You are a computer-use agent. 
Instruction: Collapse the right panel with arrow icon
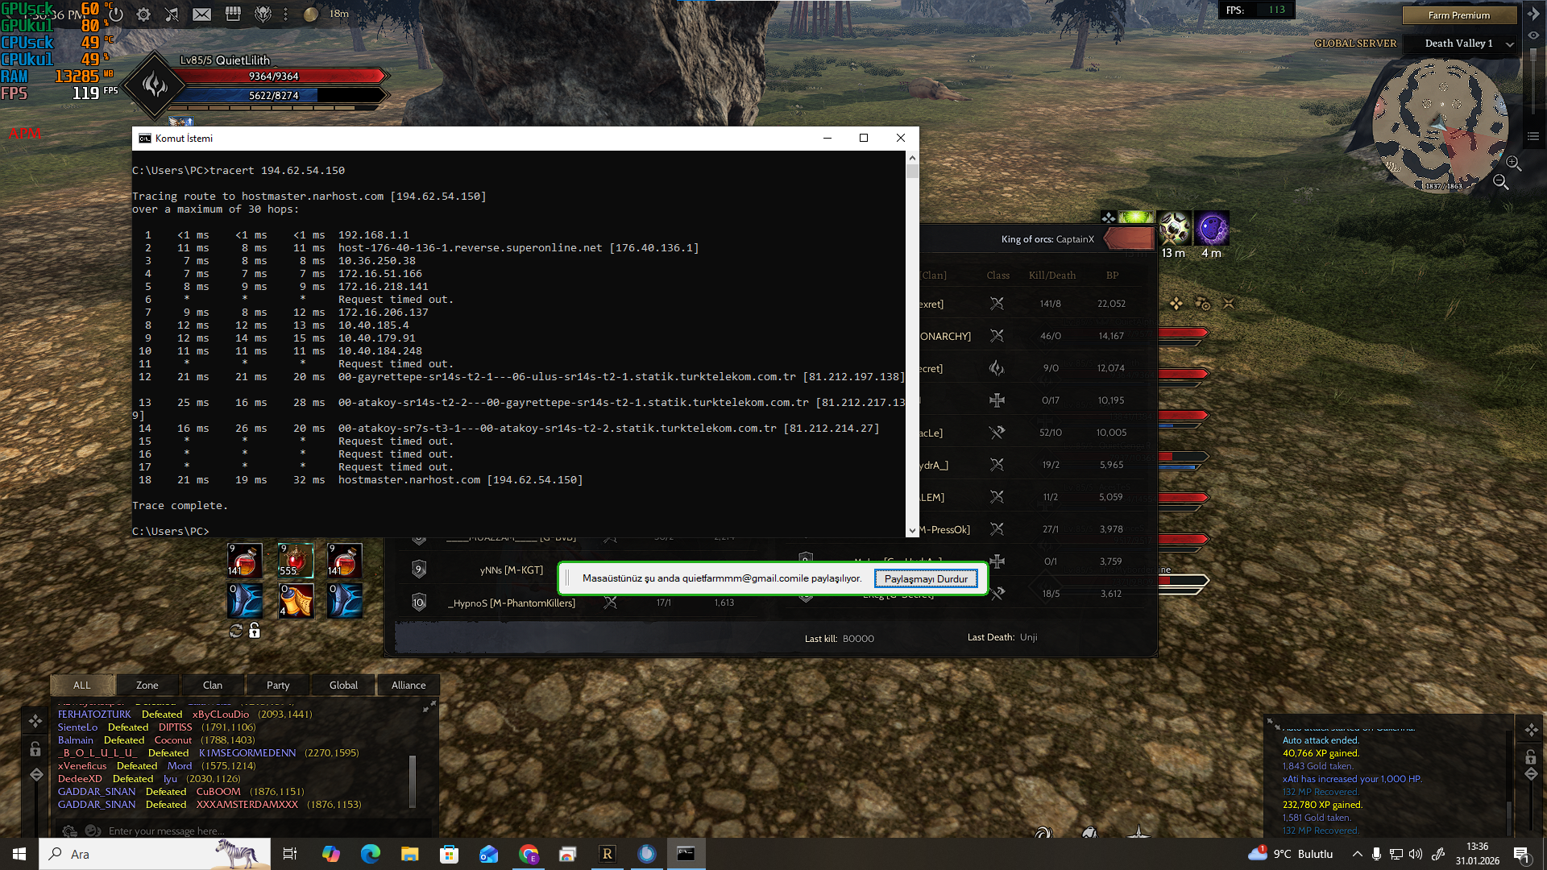click(1533, 14)
